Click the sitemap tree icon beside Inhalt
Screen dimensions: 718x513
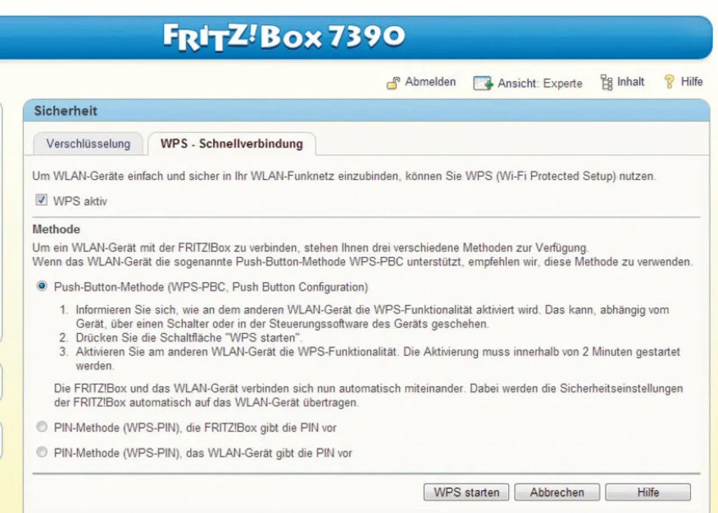click(606, 82)
